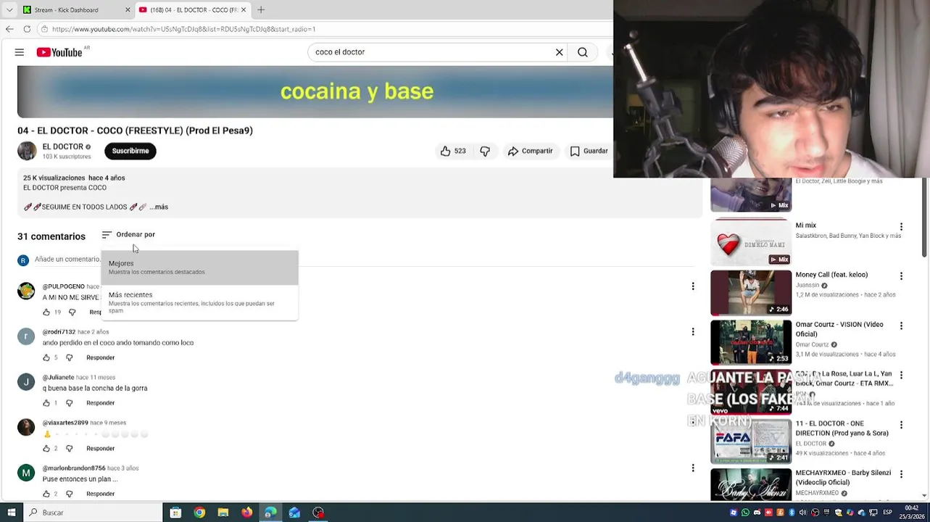Open volume control in system tray
This screenshot has width=930, height=522.
[802, 513]
